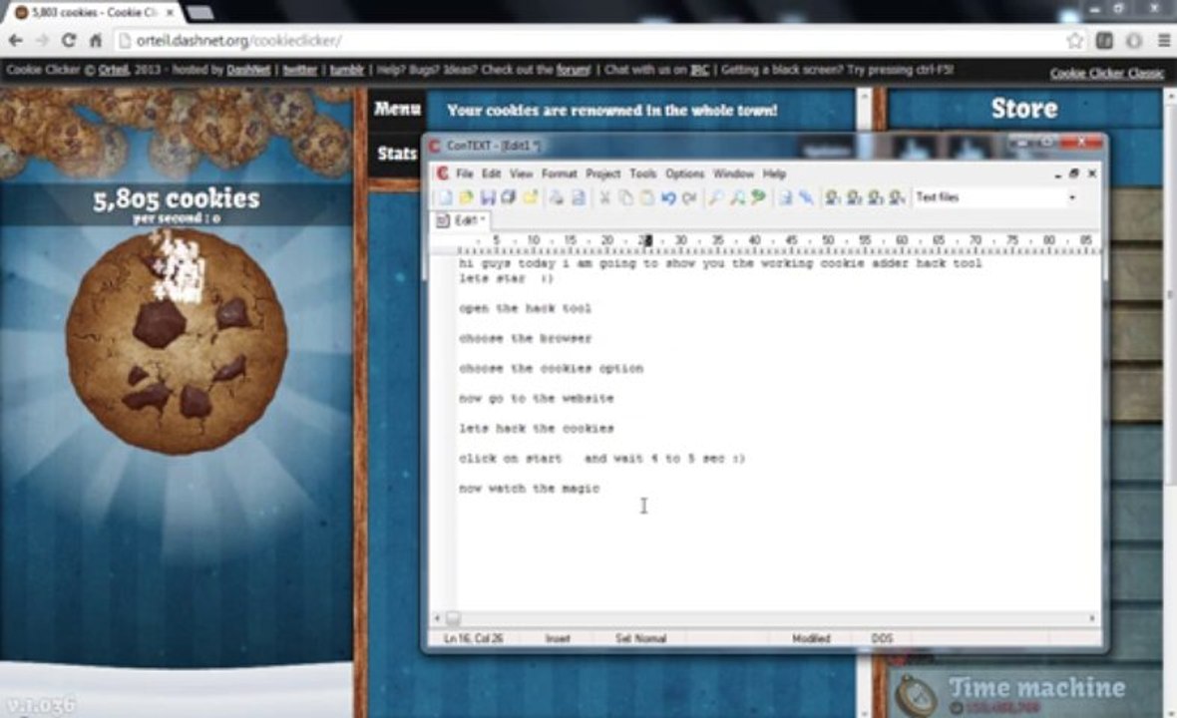This screenshot has width=1177, height=718.
Task: Click the Find Next icon in ConTEXT
Action: (x=737, y=197)
